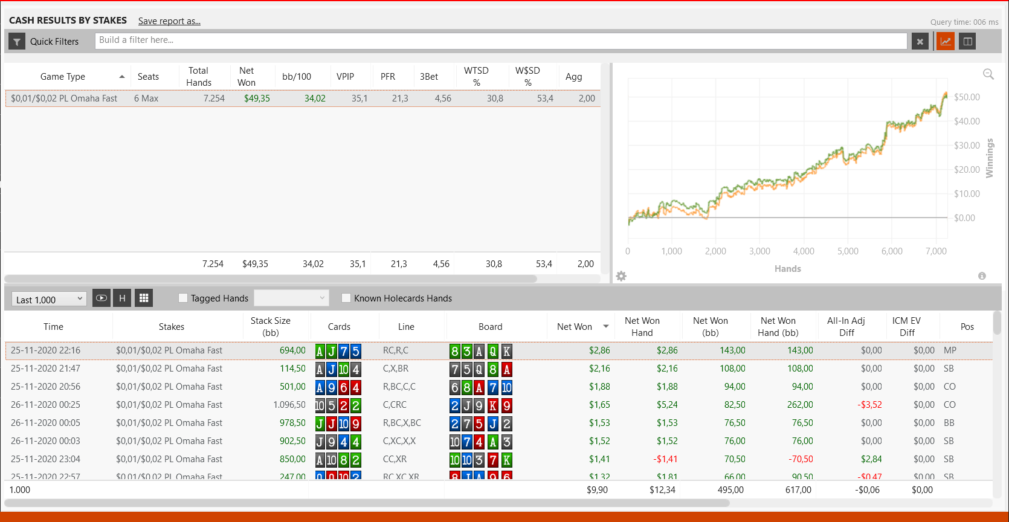
Task: Click the -$3,52 All-In Adj Diff value
Action: 869,405
